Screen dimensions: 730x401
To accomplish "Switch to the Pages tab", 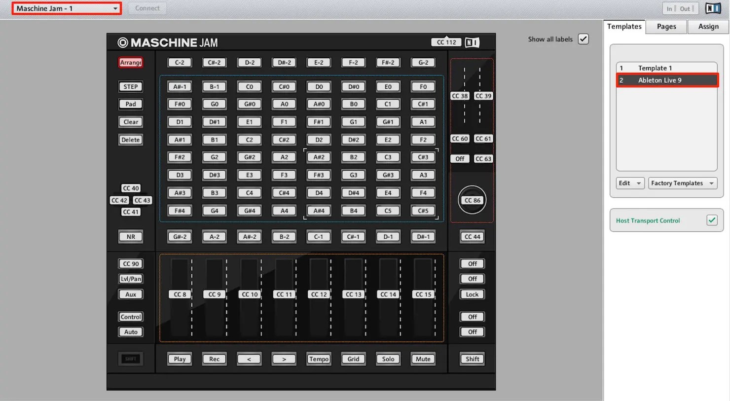I will pos(666,27).
